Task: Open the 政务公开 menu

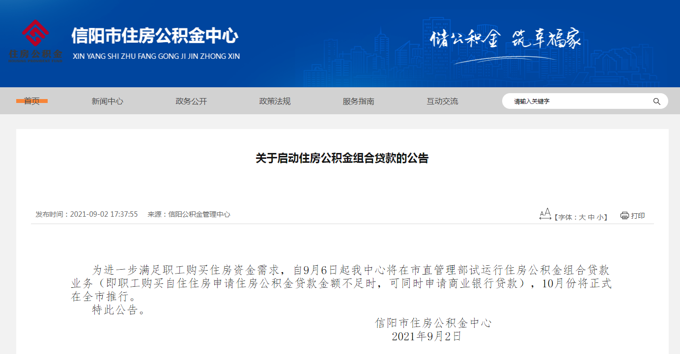Action: click(x=191, y=101)
